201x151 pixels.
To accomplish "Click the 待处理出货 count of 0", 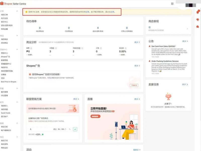I will tap(40, 28).
